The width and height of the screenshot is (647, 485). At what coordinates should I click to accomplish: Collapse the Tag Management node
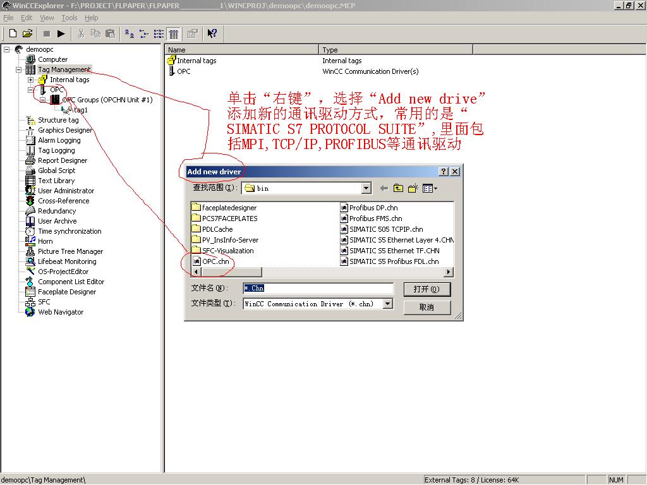pyautogui.click(x=18, y=69)
